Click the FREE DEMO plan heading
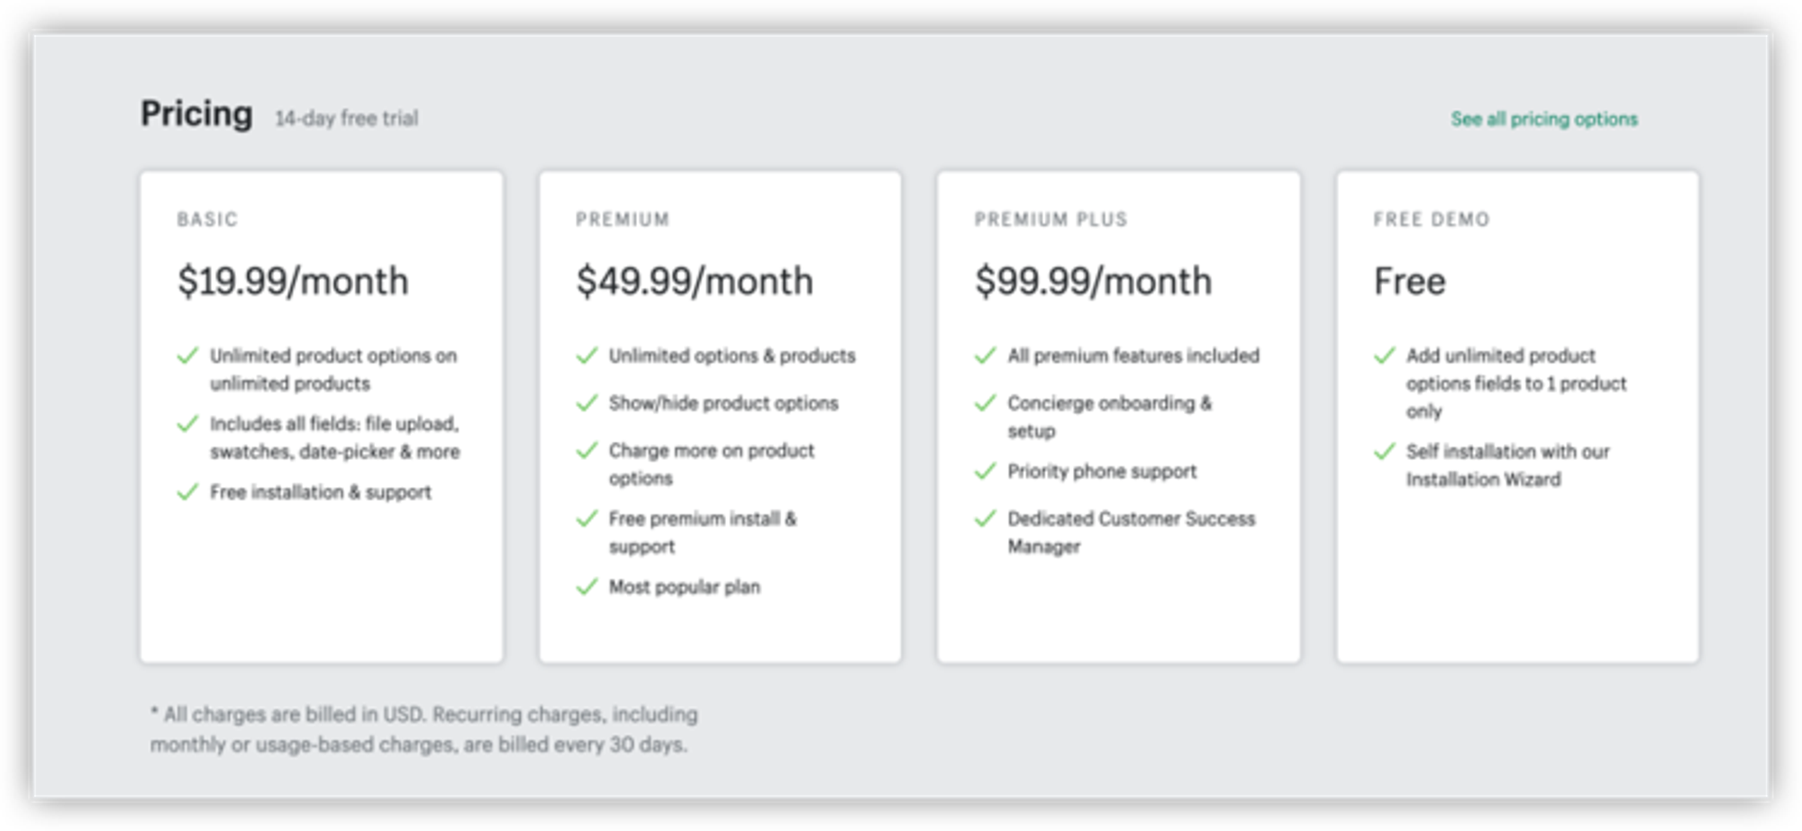 click(1431, 220)
